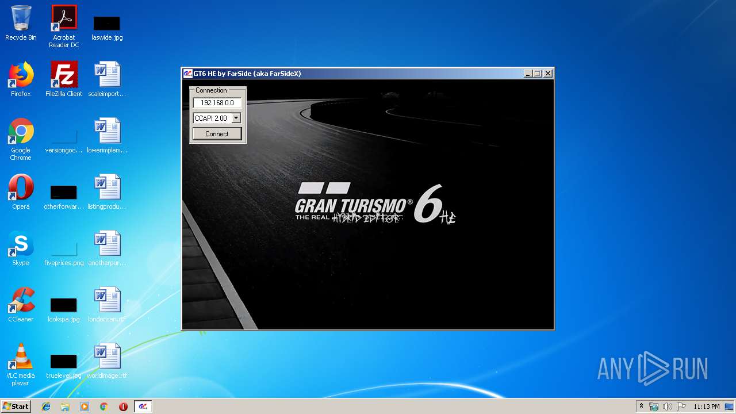
Task: Select the otherforwar file icon
Action: point(64,197)
